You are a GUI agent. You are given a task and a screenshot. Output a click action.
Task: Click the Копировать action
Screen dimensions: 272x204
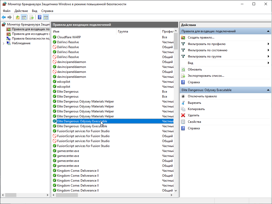click(x=196, y=109)
